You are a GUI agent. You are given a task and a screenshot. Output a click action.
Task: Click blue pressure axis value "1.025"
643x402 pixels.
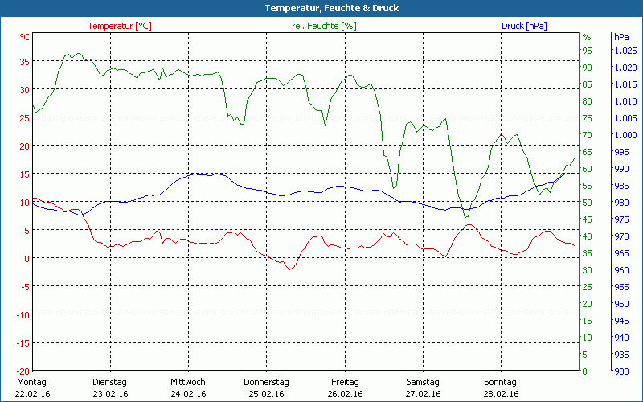coord(625,51)
